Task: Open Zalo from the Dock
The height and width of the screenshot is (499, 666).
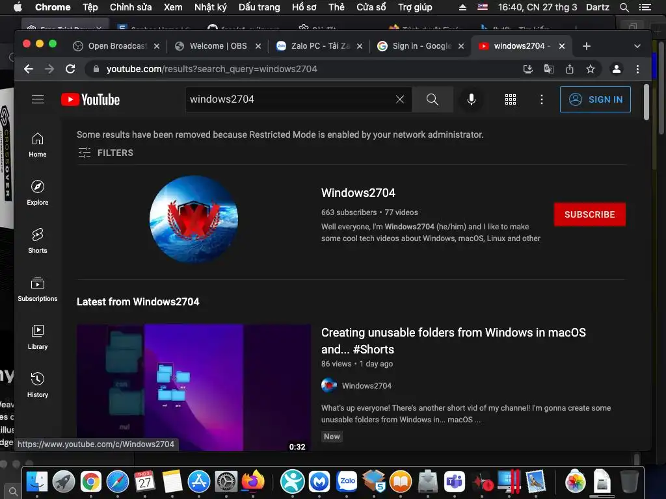Action: [347, 481]
